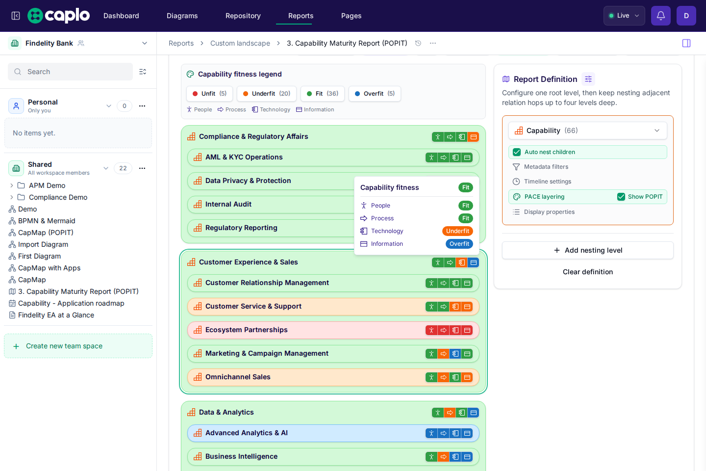The image size is (706, 471).
Task: Open the Dashboard tab
Action: click(121, 16)
